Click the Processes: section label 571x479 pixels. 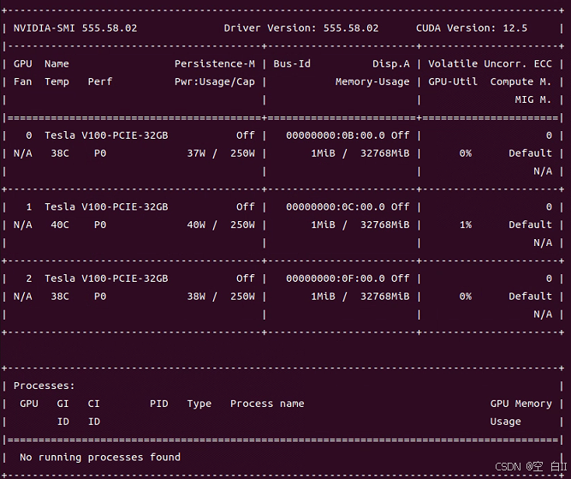point(44,386)
